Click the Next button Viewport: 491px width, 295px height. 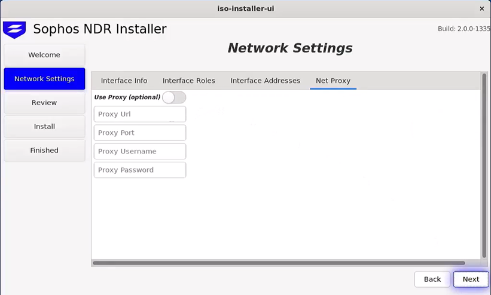pyautogui.click(x=471, y=279)
